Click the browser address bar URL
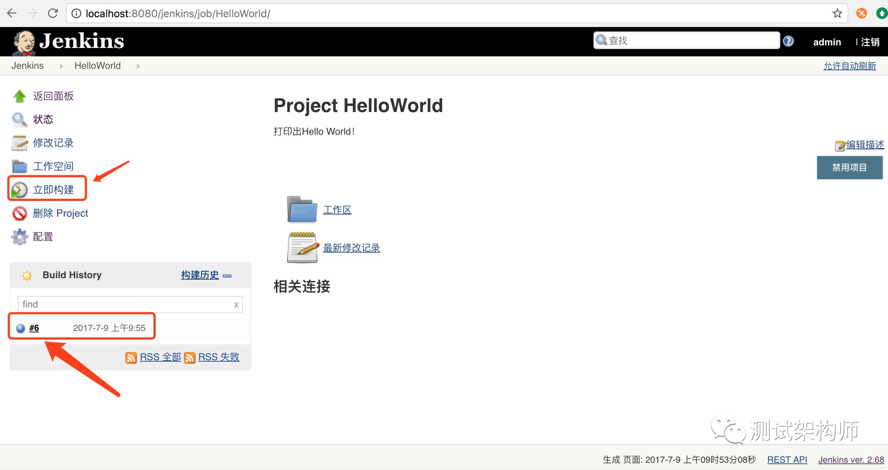888x470 pixels. (x=178, y=14)
